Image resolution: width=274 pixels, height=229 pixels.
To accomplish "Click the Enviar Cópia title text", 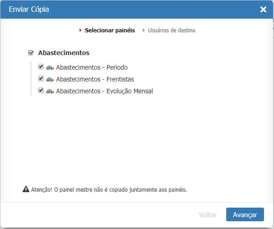I will click(29, 10).
